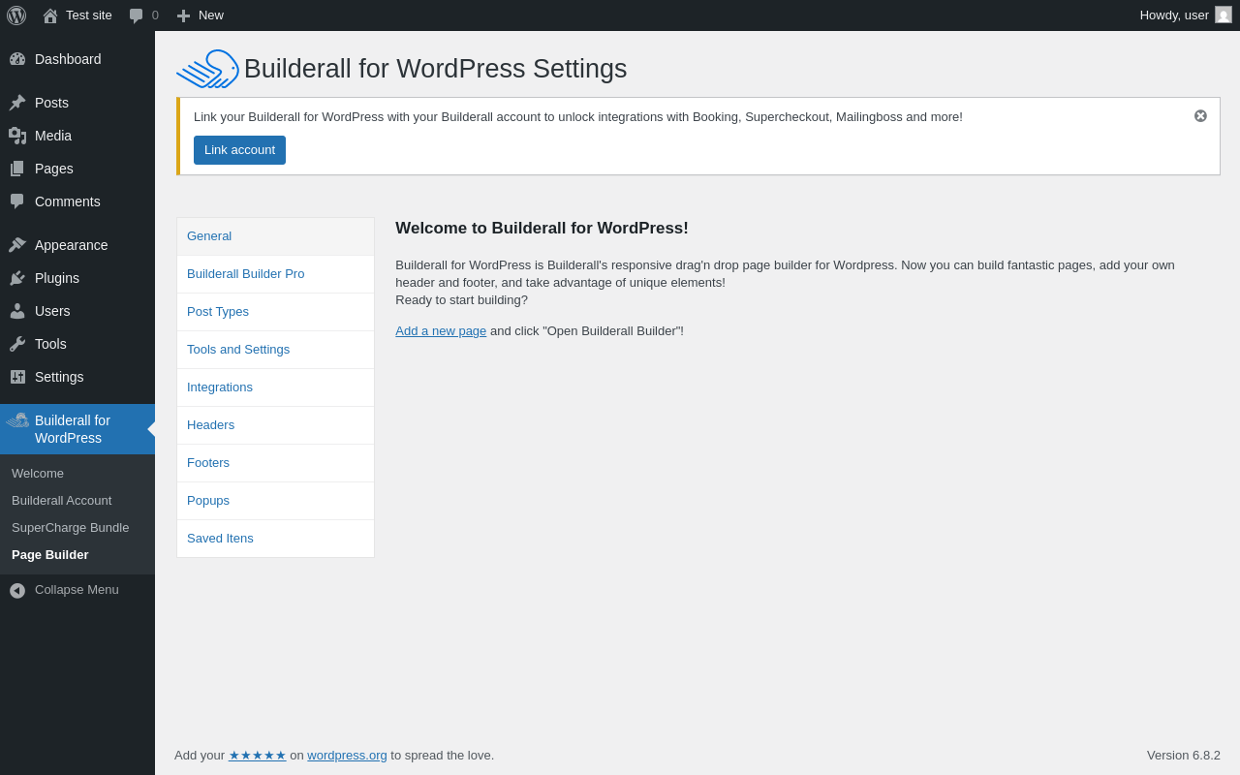Open the Pages menu item

77,169
